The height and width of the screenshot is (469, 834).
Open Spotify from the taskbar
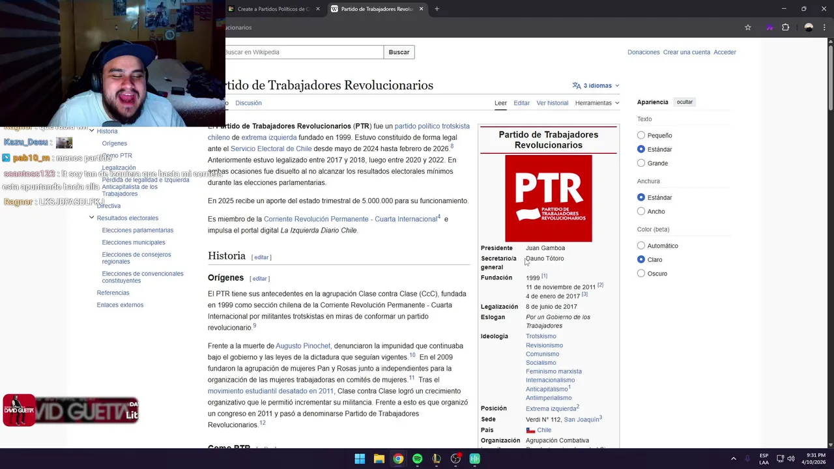point(417,459)
